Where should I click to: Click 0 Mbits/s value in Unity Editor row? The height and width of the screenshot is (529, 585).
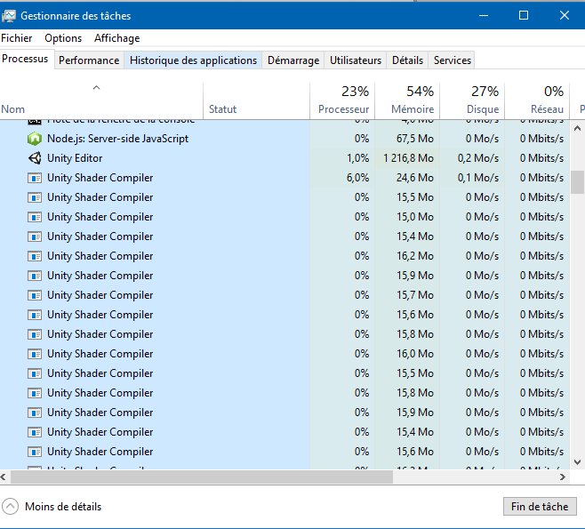[541, 158]
